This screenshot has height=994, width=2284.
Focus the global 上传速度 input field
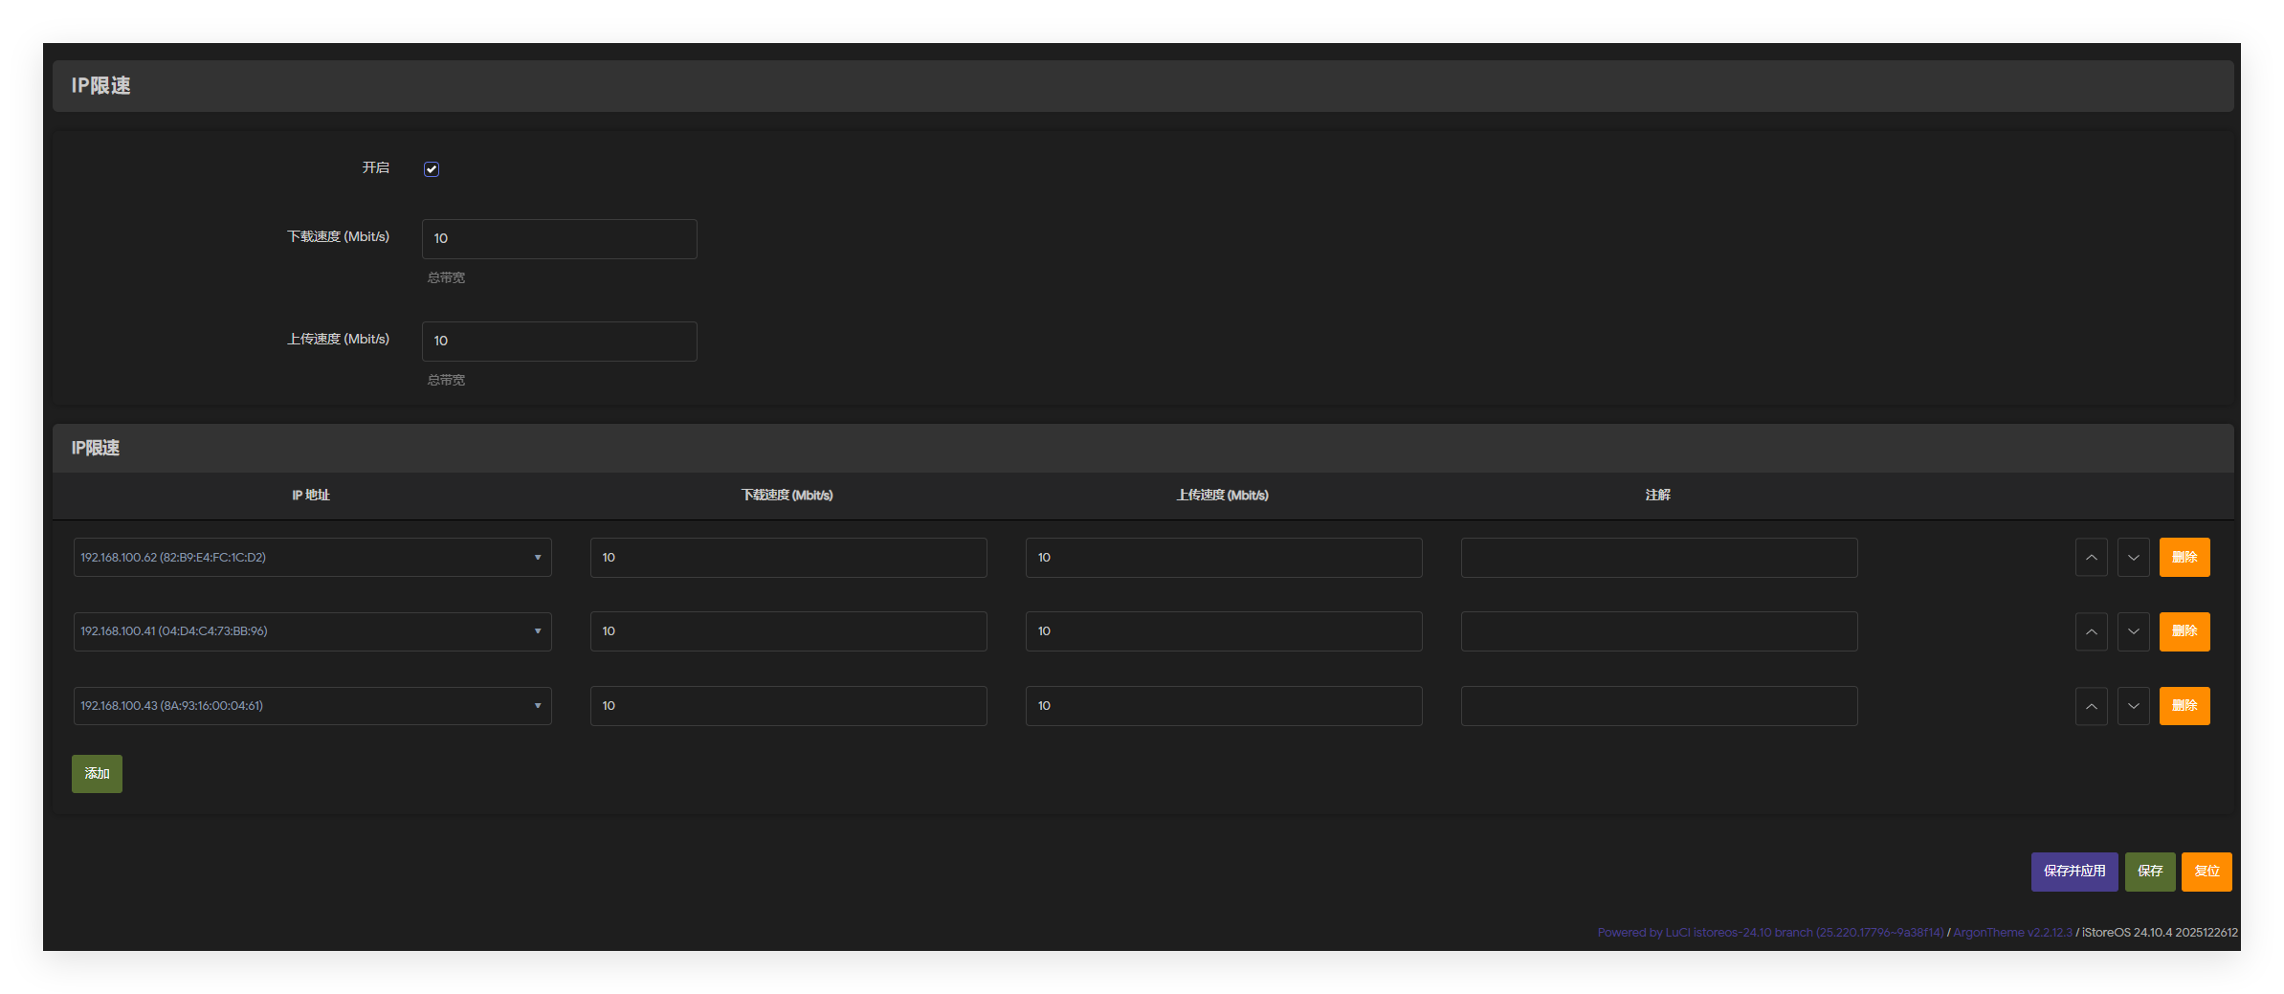[559, 342]
